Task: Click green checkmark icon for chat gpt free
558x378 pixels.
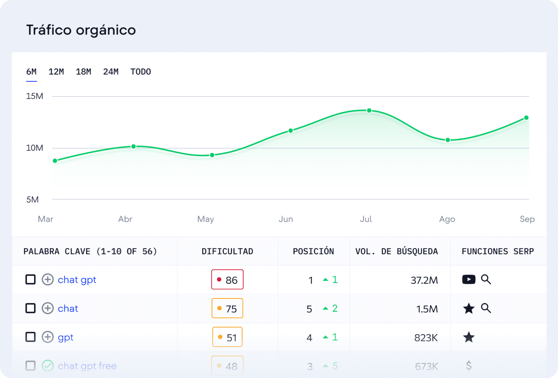Action: (x=48, y=366)
